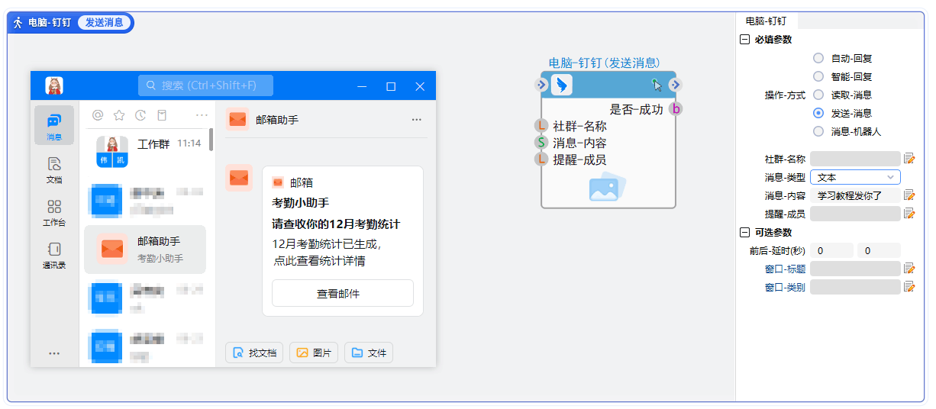Click the @ mentions filter icon

98,115
